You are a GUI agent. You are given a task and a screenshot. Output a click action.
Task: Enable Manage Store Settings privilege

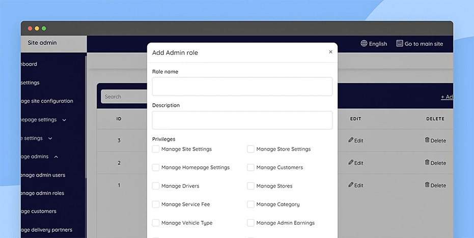[250, 149]
